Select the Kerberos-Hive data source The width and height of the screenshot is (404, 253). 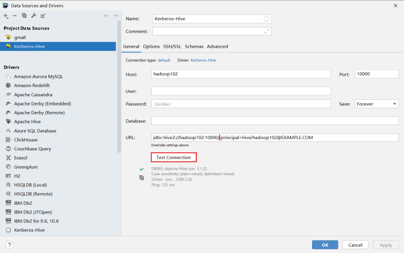[x=58, y=46]
